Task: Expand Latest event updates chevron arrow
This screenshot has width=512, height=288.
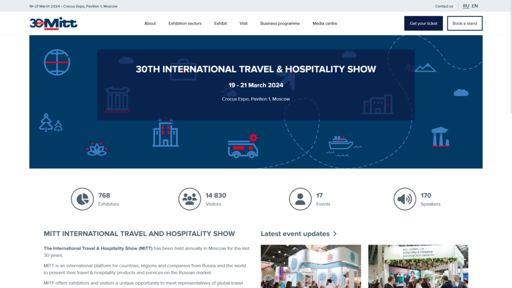Action: [334, 234]
